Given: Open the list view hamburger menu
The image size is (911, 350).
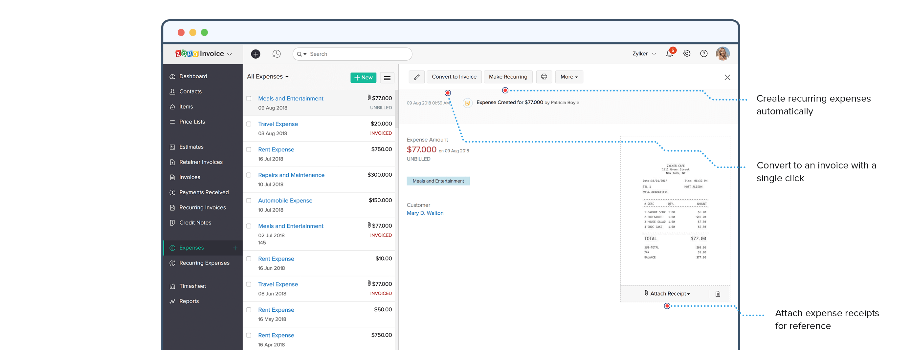Looking at the screenshot, I should click(x=387, y=78).
